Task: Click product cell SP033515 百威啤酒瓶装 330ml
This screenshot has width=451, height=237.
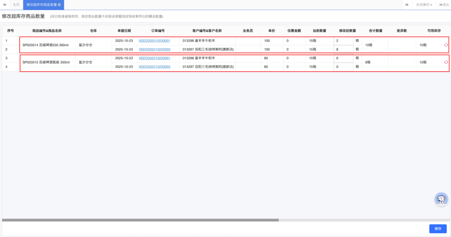Action: [46, 62]
